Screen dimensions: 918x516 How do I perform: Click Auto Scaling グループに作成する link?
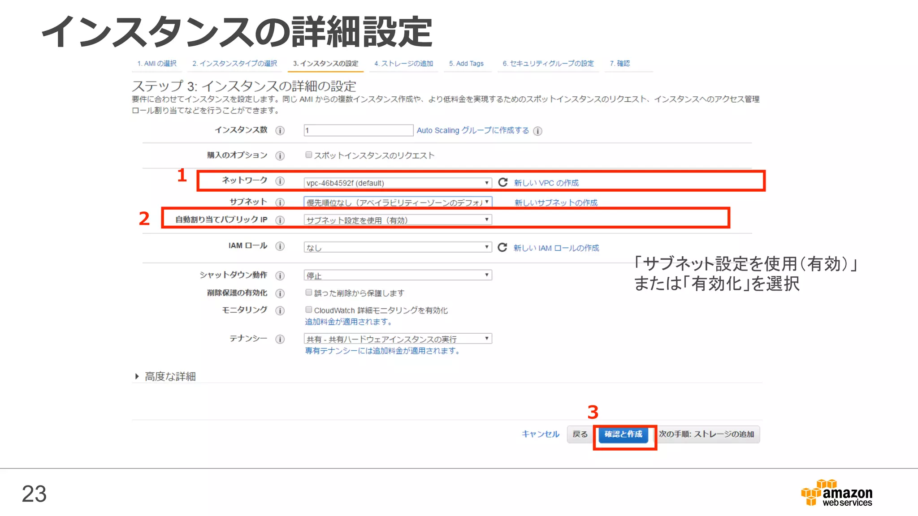coord(473,130)
